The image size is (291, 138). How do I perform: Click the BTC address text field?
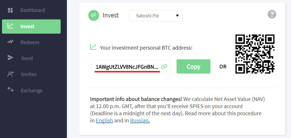point(127,67)
